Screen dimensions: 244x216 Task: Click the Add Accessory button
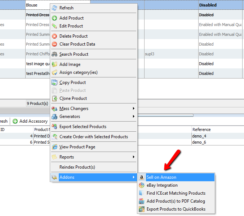tap(30, 121)
